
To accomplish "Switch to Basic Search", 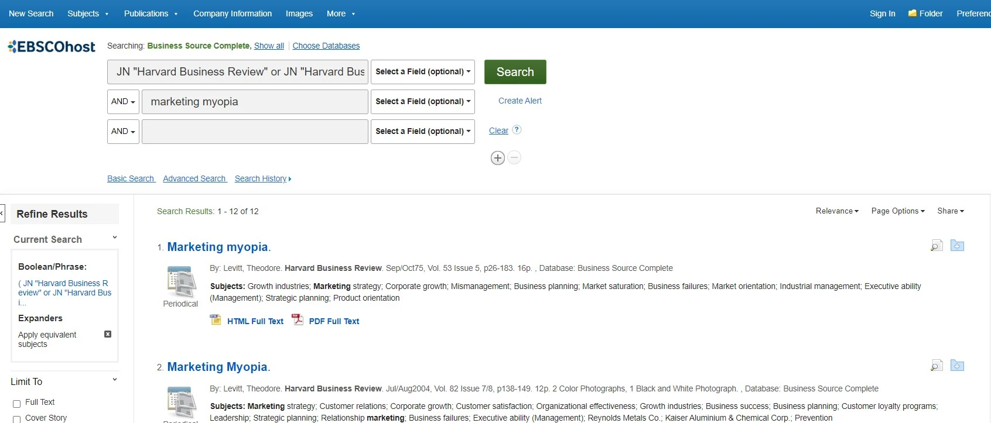I will coord(131,178).
